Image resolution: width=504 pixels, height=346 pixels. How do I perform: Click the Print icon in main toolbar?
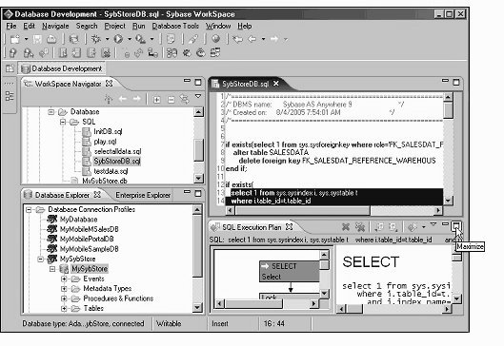click(51, 39)
